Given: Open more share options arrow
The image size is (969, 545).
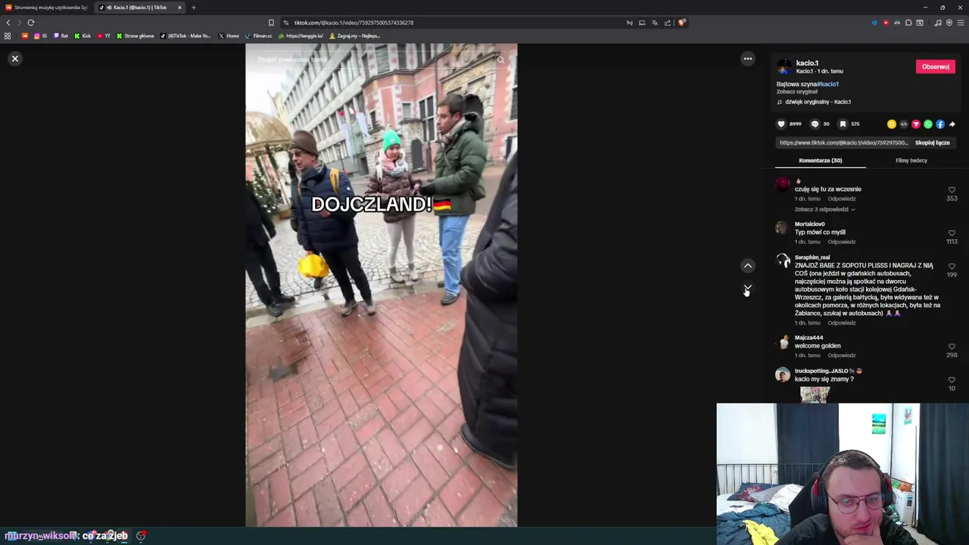Looking at the screenshot, I should pyautogui.click(x=952, y=124).
